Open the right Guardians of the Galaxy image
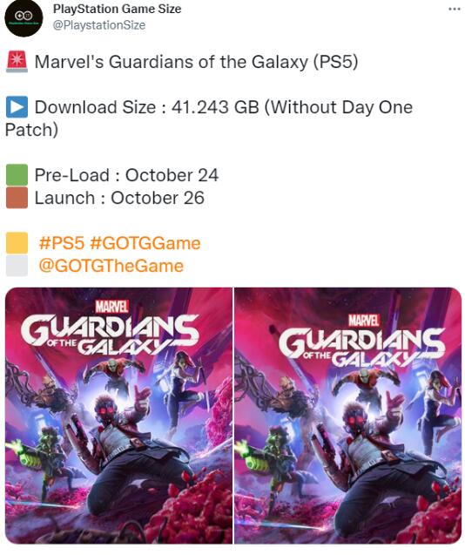The height and width of the screenshot is (555, 465). pyautogui.click(x=347, y=416)
